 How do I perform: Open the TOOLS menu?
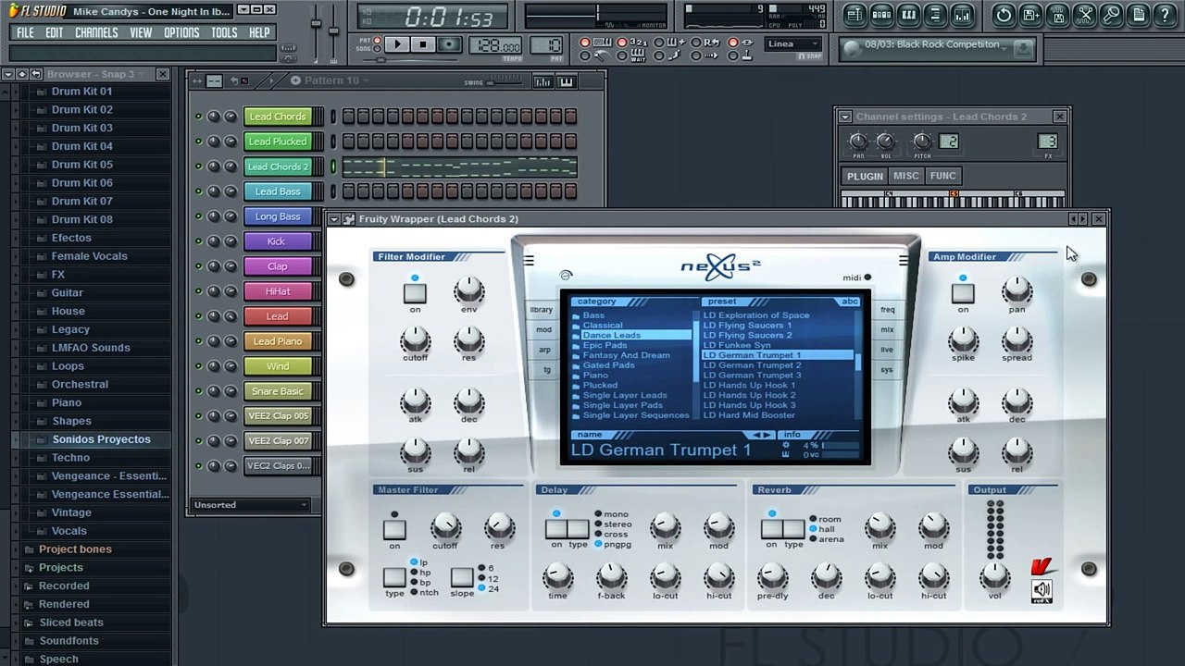pyautogui.click(x=224, y=32)
